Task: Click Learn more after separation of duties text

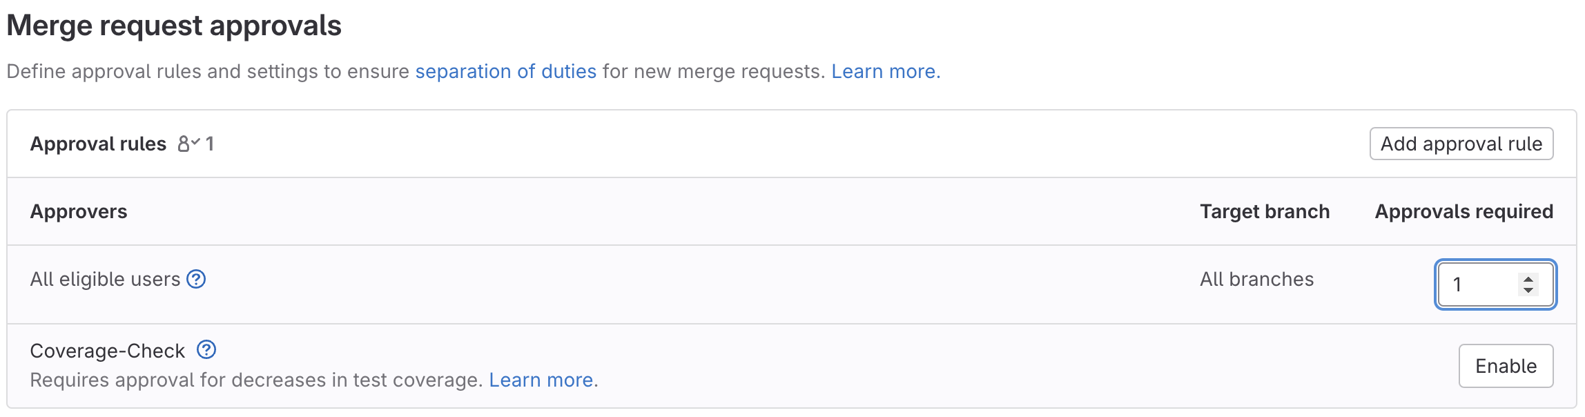Action: pos(884,71)
